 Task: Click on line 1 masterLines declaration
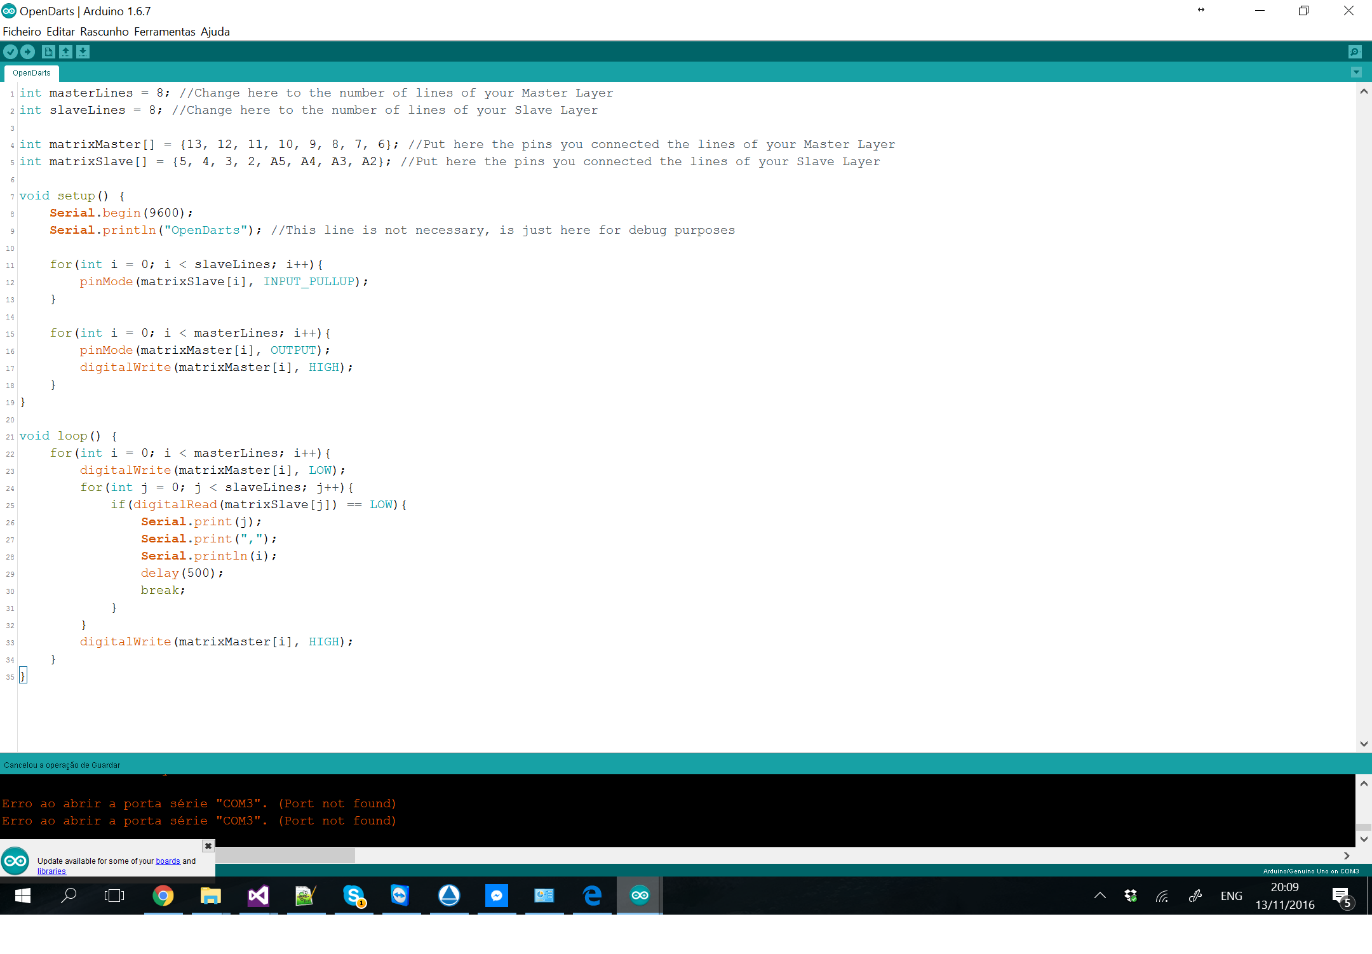316,93
